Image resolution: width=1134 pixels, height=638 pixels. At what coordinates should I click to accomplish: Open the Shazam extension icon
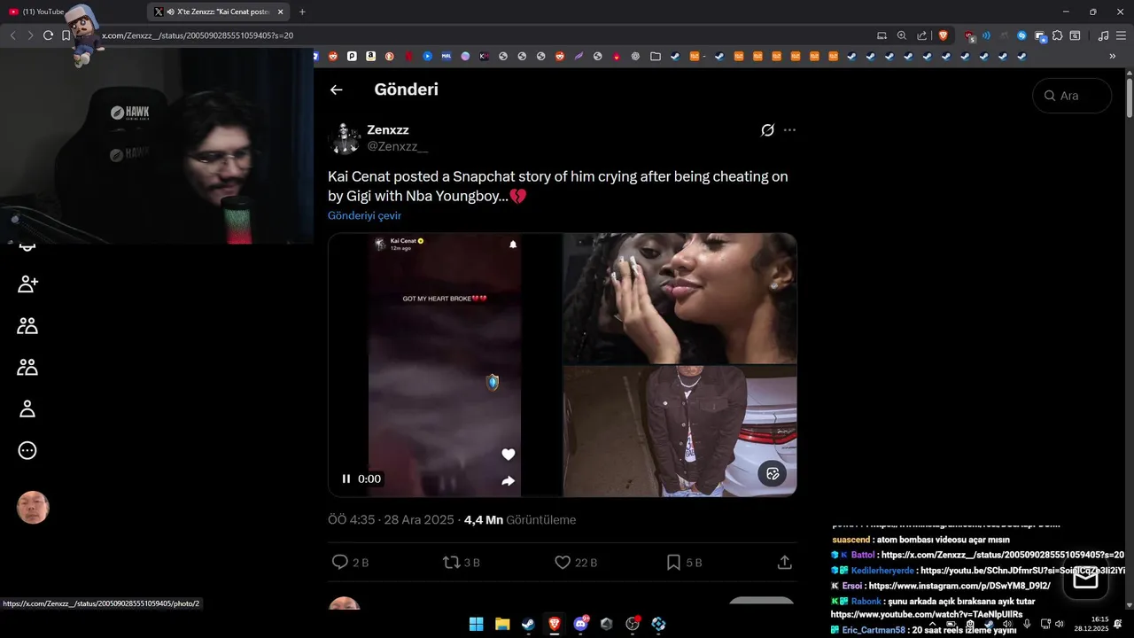point(1021,35)
